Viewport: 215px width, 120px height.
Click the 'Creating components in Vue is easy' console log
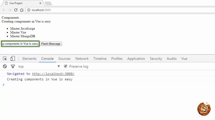(40, 79)
